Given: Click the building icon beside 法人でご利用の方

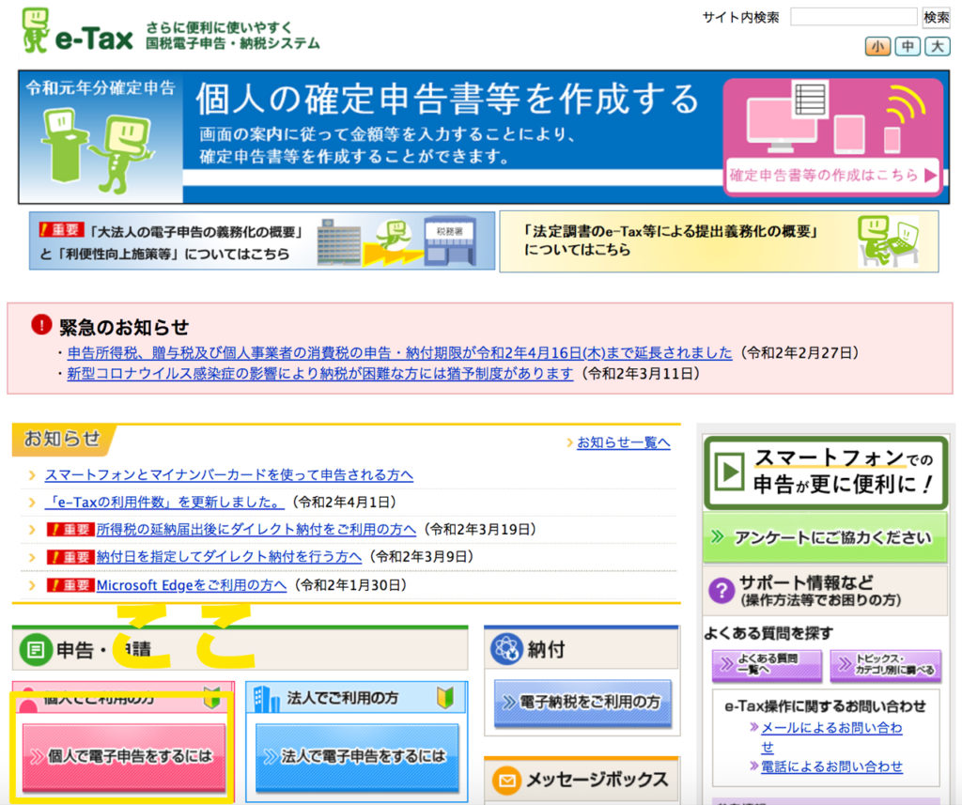Looking at the screenshot, I should (x=266, y=698).
